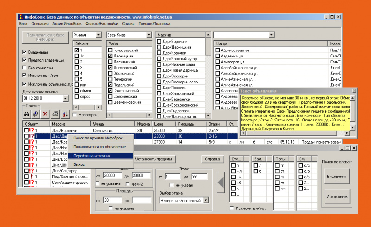Click the red X delete icon
The height and width of the screenshot is (227, 371).
tap(45, 114)
